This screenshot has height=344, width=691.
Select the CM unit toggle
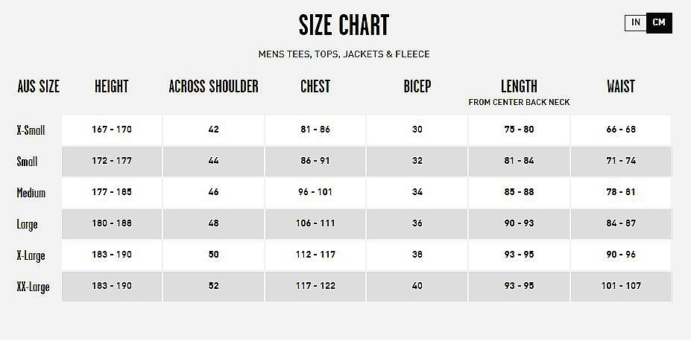click(659, 22)
